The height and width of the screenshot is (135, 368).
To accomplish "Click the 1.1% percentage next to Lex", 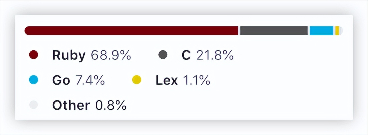I will (196, 81).
